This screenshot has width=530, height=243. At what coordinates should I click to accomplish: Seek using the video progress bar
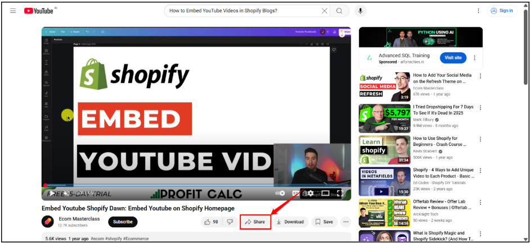point(196,185)
